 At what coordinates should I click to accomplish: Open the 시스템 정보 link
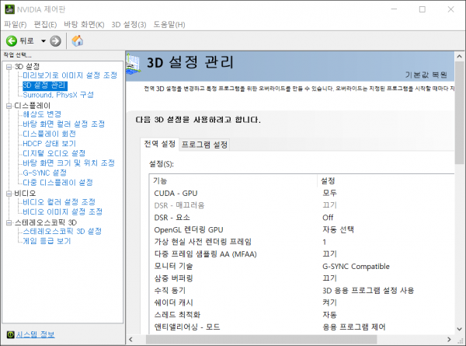36,334
